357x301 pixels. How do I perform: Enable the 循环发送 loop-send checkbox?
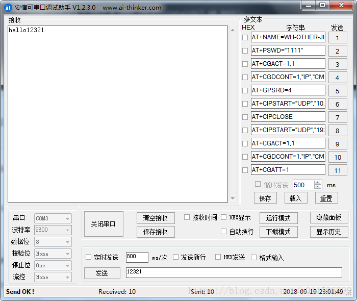tap(258, 184)
